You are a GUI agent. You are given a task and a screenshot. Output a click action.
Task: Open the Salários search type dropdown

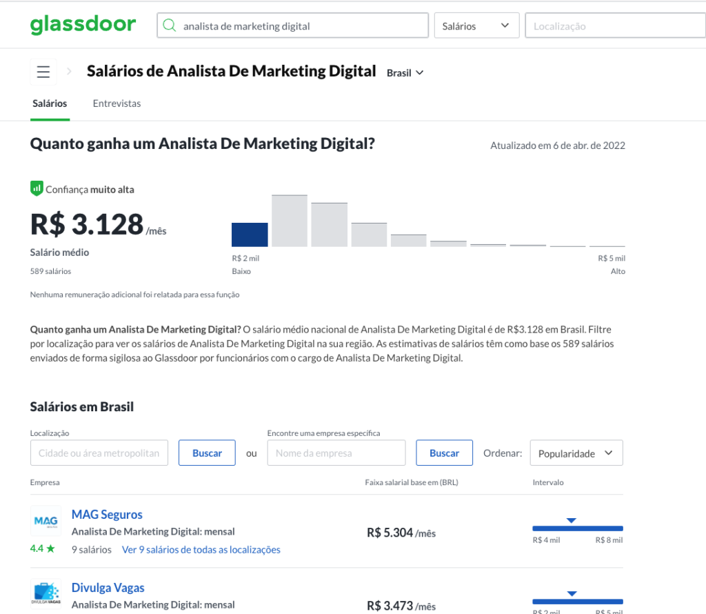point(476,26)
